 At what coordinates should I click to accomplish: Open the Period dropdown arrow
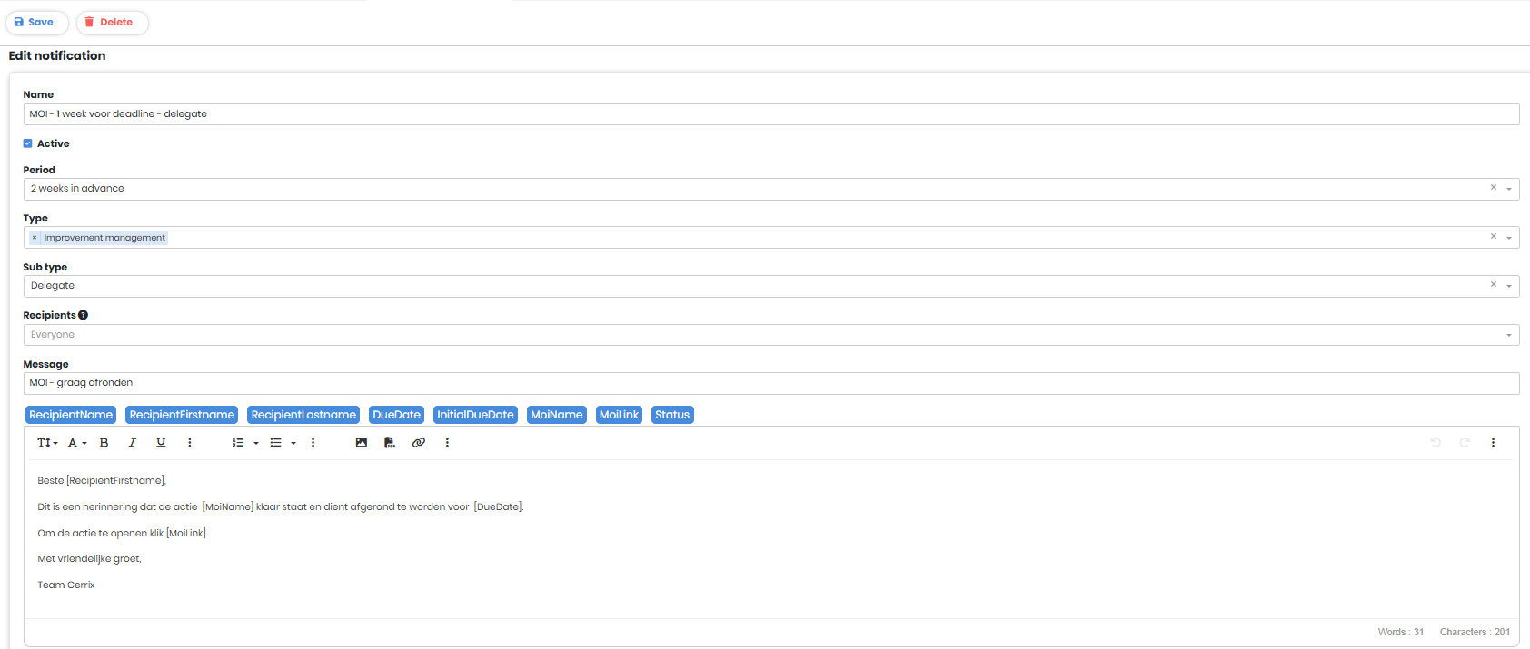click(x=1509, y=189)
